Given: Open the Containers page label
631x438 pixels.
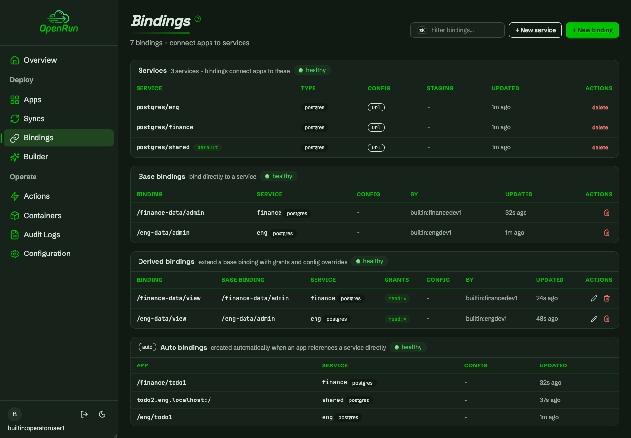Looking at the screenshot, I should (42, 216).
